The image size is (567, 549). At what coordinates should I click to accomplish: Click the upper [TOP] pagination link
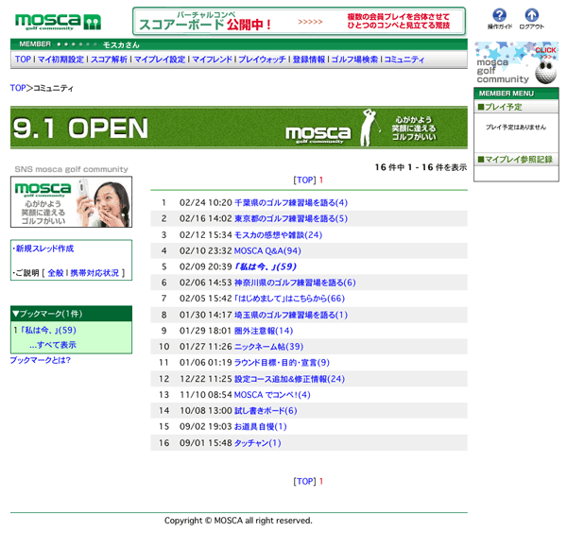304,180
